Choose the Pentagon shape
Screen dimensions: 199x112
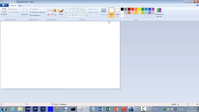pyautogui.click(x=72, y=12)
